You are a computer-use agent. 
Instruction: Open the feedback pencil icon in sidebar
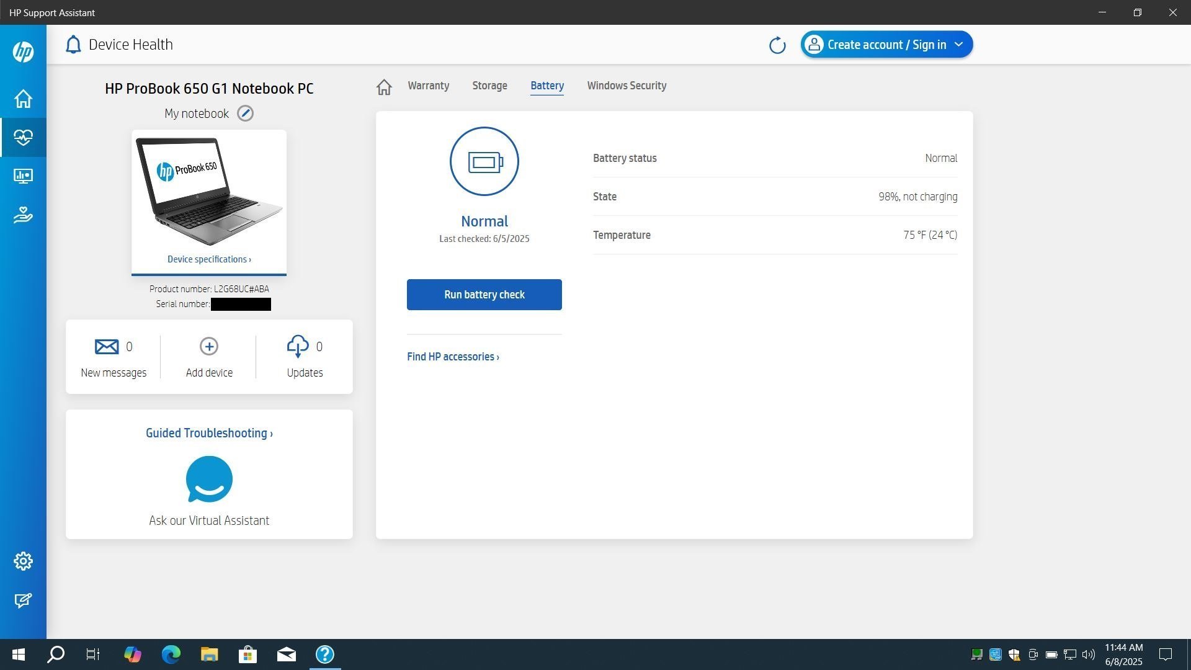(23, 600)
